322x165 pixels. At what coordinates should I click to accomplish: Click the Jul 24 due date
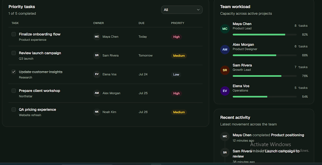click(x=143, y=74)
